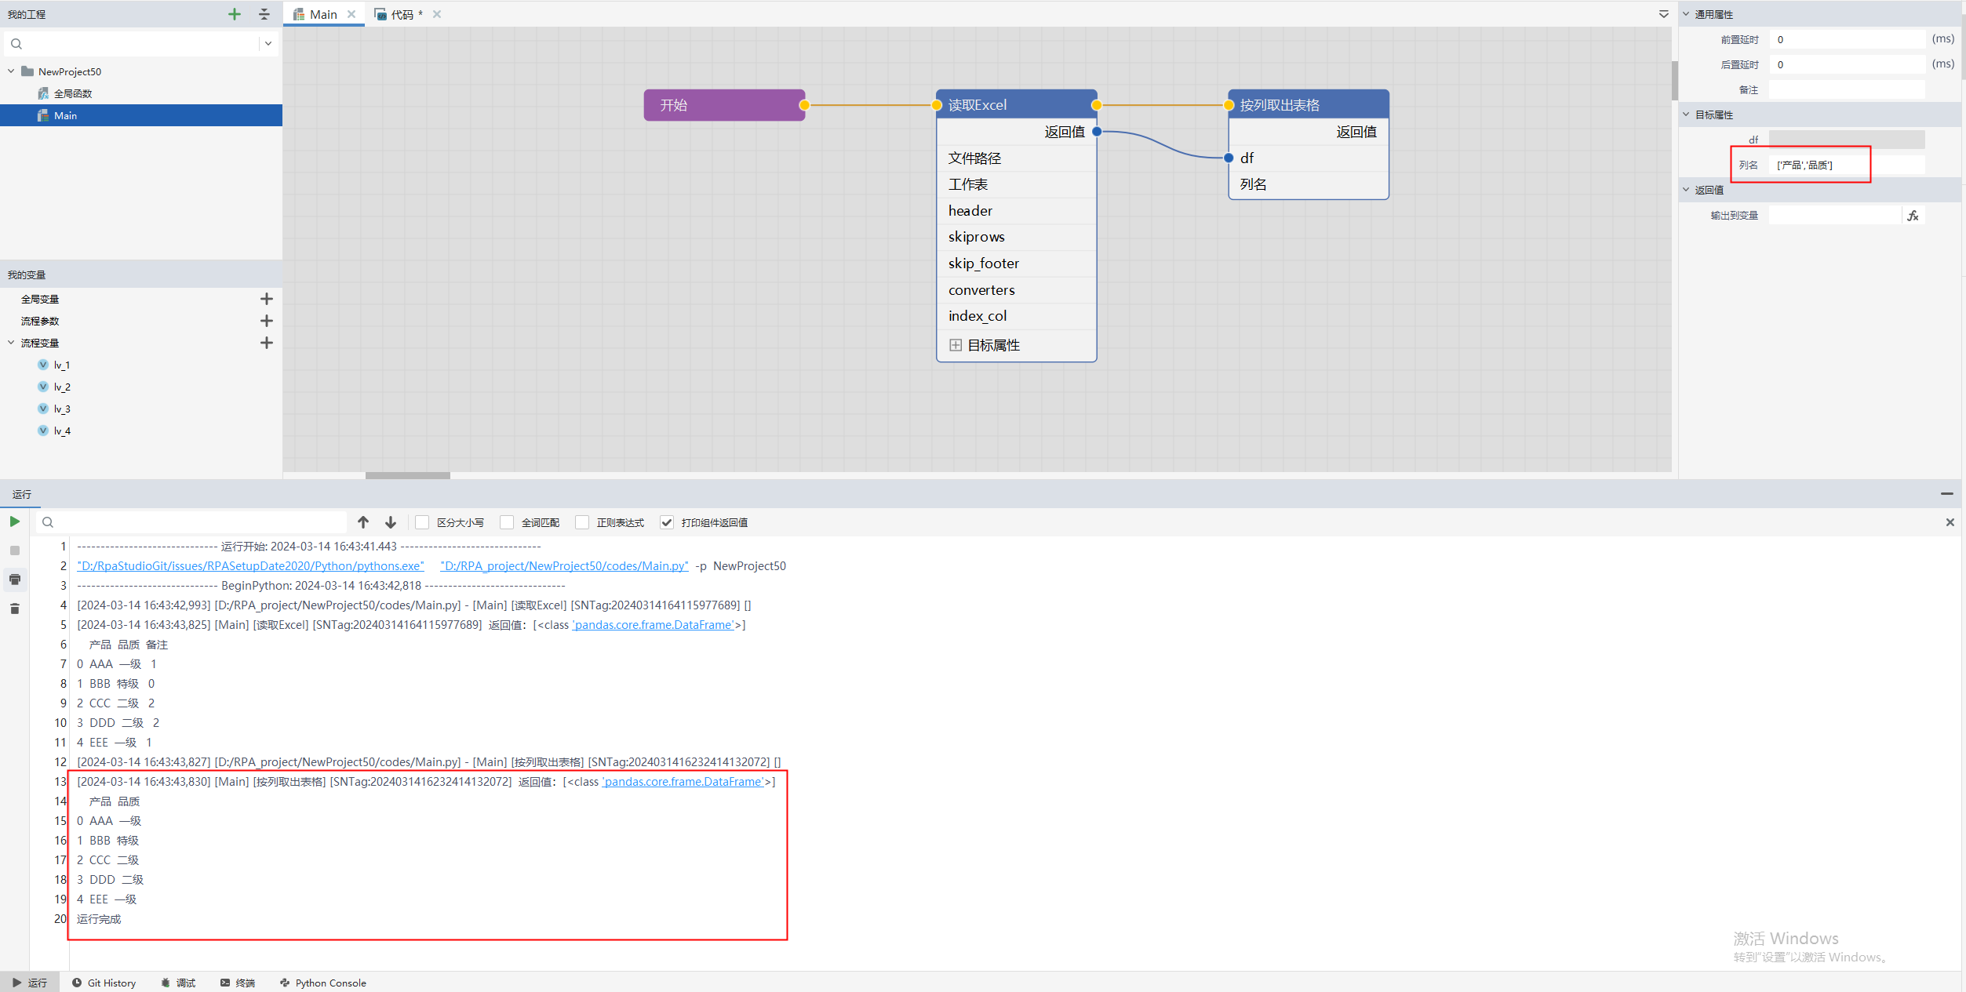Screen dimensions: 1966x992
Task: Select the 按列取出表格 node header
Action: click(1308, 105)
